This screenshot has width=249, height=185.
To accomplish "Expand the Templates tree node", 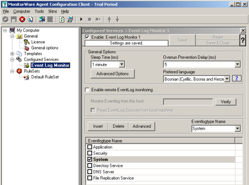I will (x=12, y=54).
